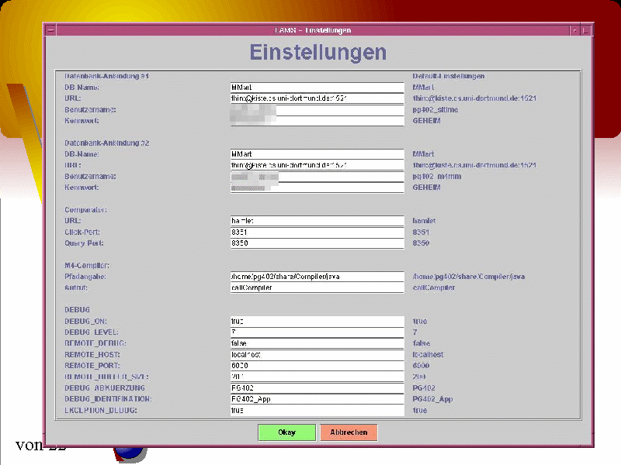Click the Comparator URL field containing hamlet
The image size is (621, 465).
click(x=317, y=221)
